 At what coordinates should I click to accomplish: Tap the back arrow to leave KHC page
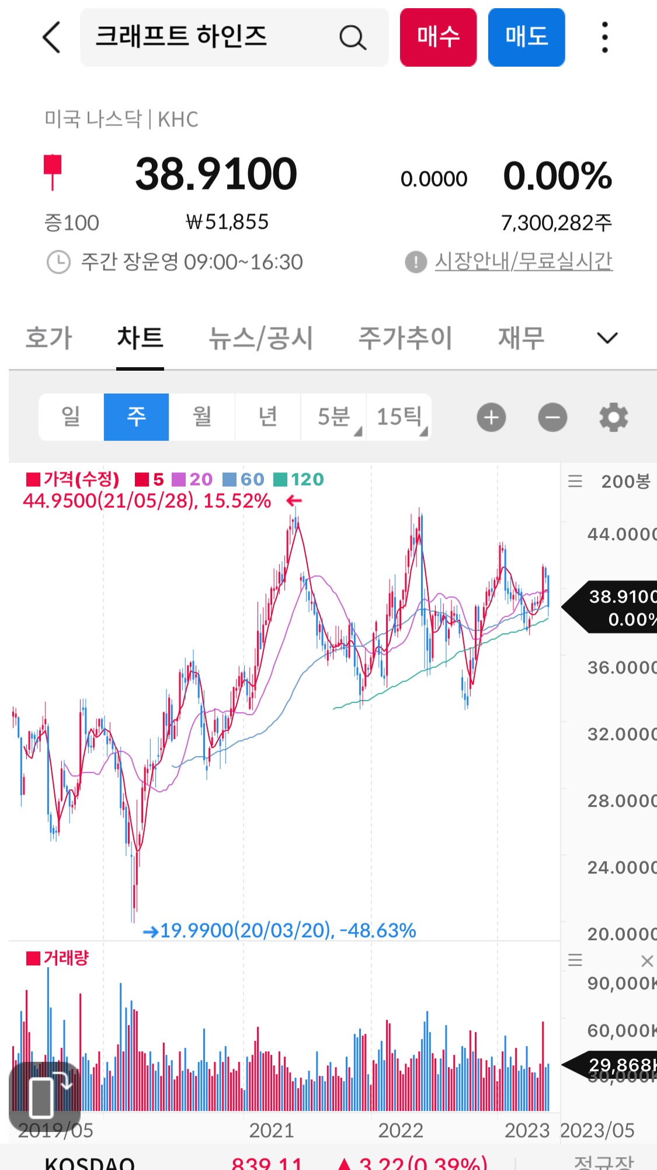51,37
